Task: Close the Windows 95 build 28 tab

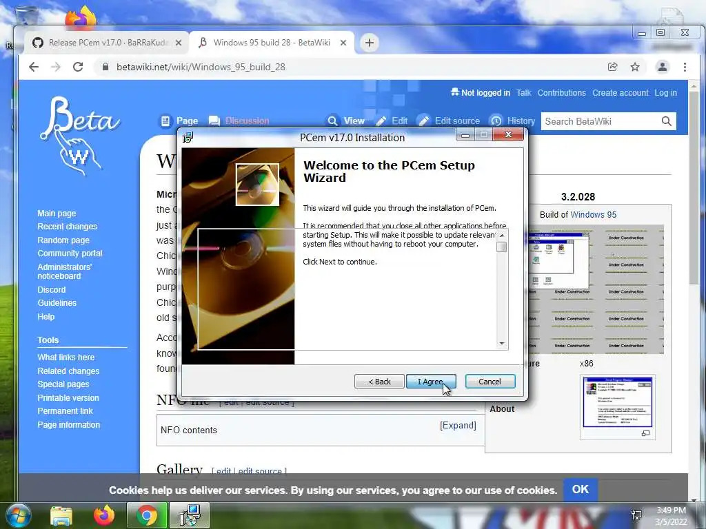Action: pyautogui.click(x=343, y=43)
